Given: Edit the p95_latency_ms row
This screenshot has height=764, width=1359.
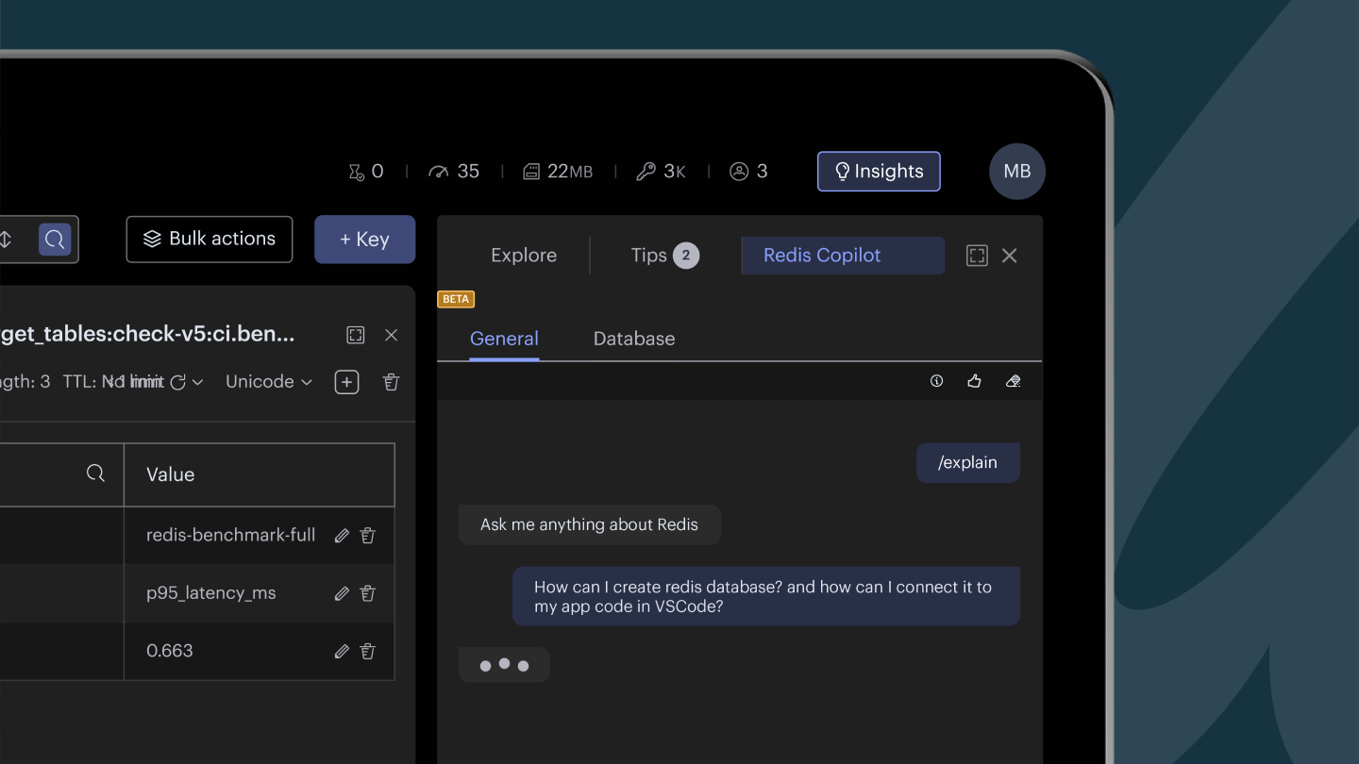Looking at the screenshot, I should coord(342,594).
